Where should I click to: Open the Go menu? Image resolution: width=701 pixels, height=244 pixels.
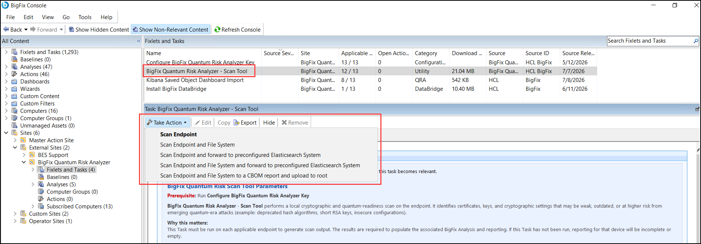click(x=66, y=17)
